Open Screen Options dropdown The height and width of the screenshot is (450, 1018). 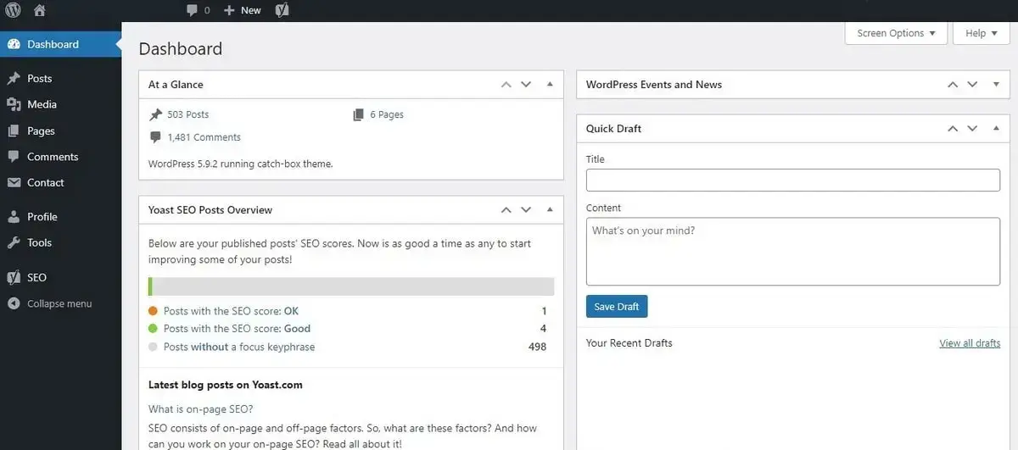pos(896,33)
